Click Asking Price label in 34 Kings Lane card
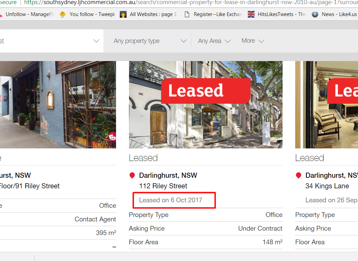The image size is (358, 261). click(x=313, y=229)
